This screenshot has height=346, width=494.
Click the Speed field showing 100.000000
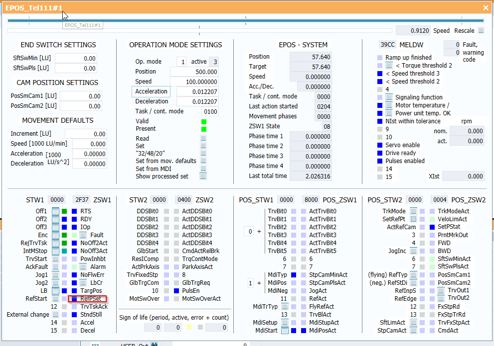point(194,82)
